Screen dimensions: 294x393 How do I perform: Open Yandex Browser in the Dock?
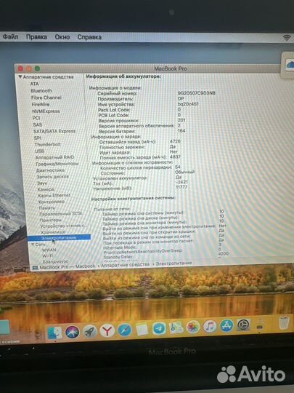point(107,331)
